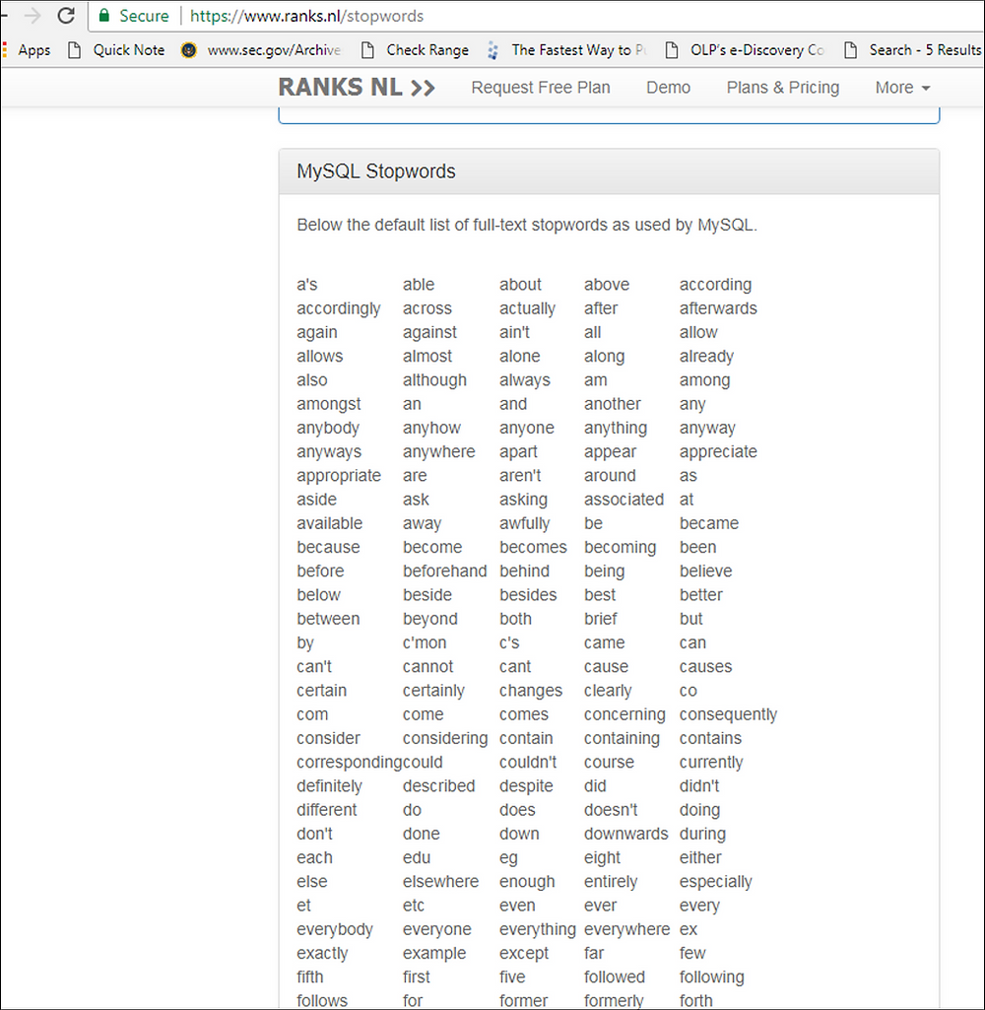
Task: Click the word 'edu' in the list
Action: click(x=417, y=858)
